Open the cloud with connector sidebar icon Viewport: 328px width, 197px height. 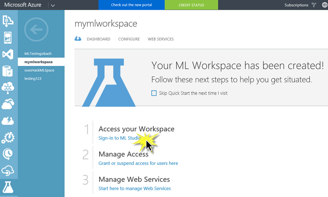(x=8, y=171)
